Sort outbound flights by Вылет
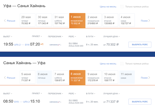The width and height of the screenshot is (155, 108). point(8,37)
